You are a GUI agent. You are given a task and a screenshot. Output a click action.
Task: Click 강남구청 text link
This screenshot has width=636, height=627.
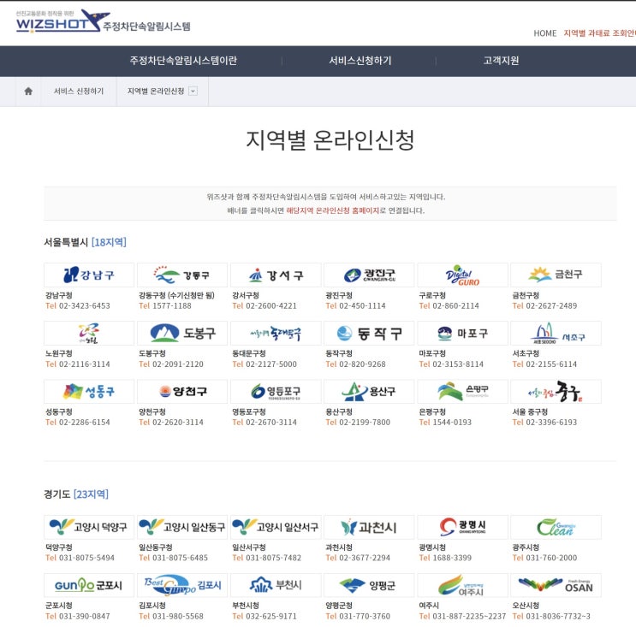click(x=59, y=295)
